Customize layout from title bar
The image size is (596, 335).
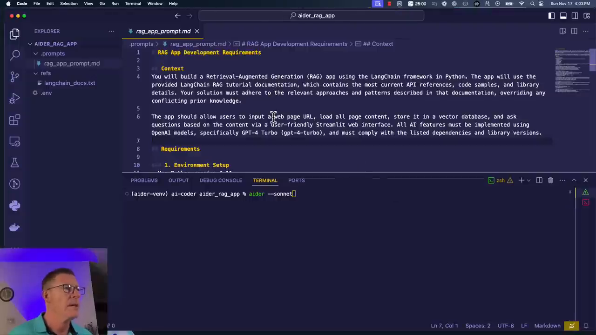pos(587,15)
